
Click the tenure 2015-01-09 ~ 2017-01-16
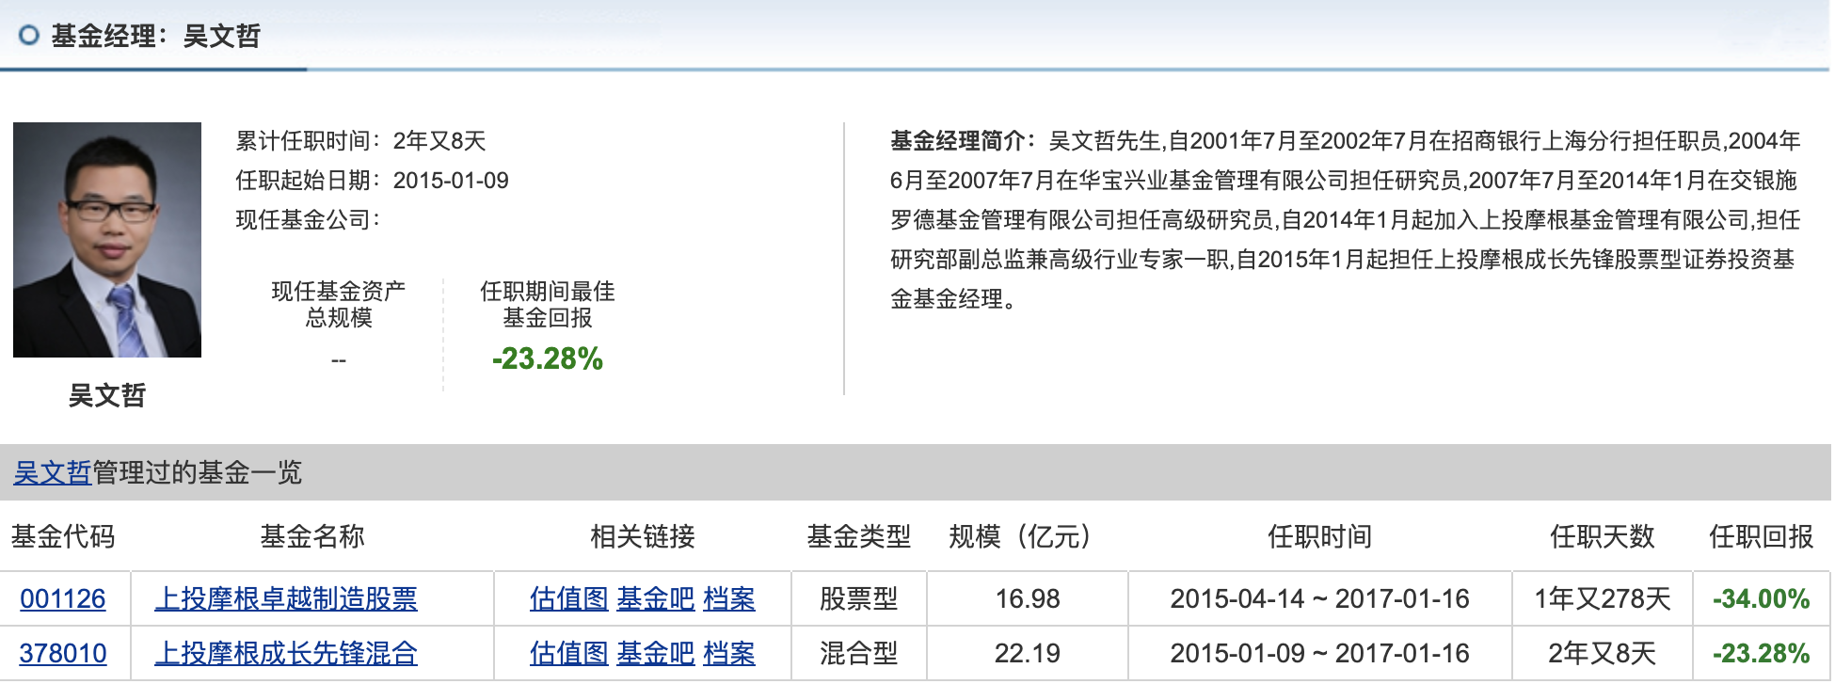pos(1320,654)
